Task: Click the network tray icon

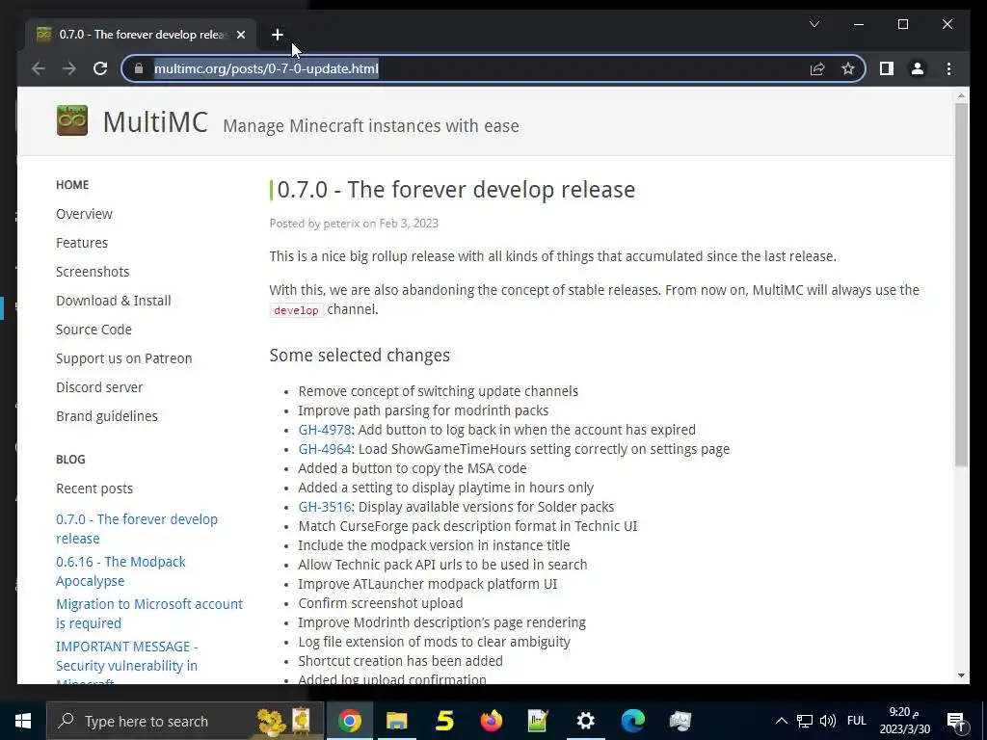Action: (x=805, y=721)
